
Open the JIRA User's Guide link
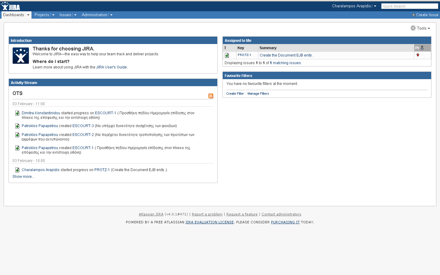click(x=112, y=67)
